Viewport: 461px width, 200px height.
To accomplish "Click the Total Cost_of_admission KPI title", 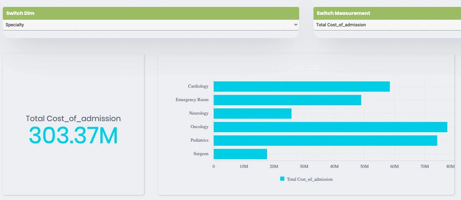I will tap(73, 119).
